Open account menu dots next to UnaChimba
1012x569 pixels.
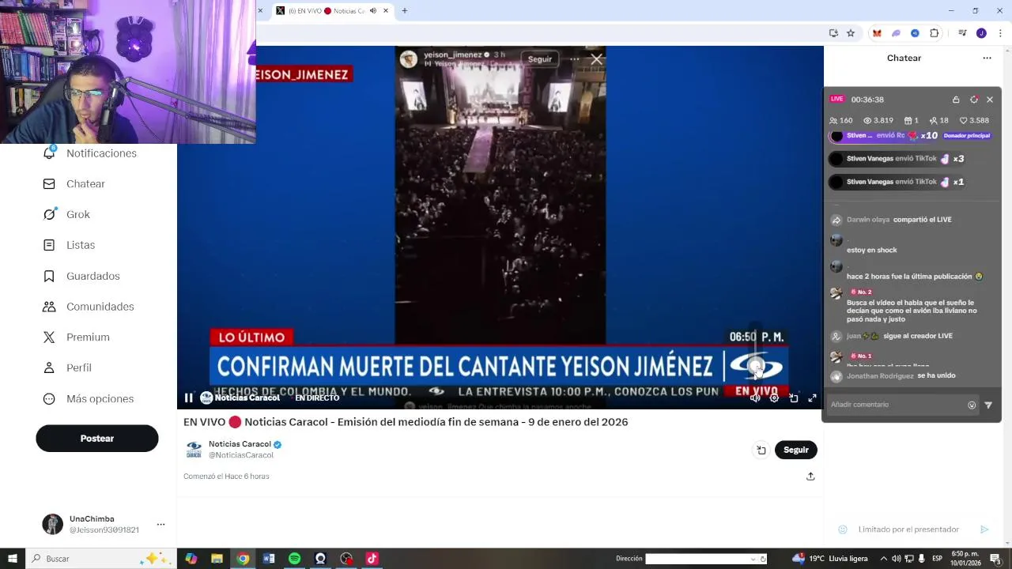[x=160, y=525]
